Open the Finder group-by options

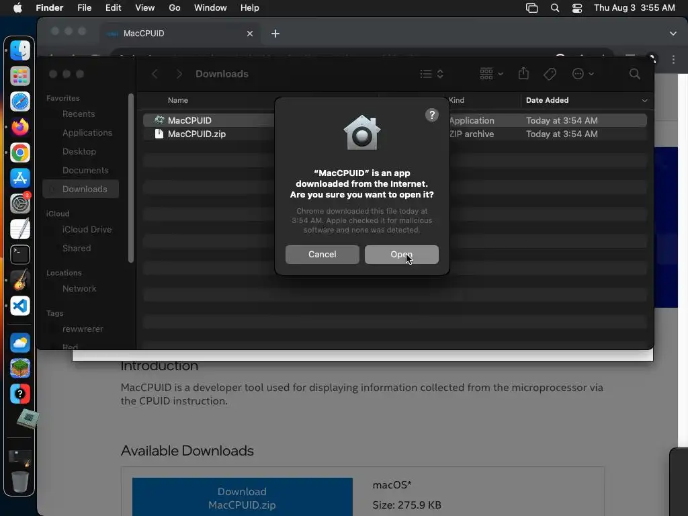click(x=491, y=74)
